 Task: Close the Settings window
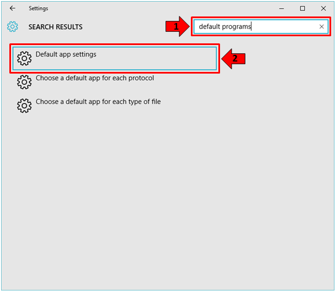(323, 9)
